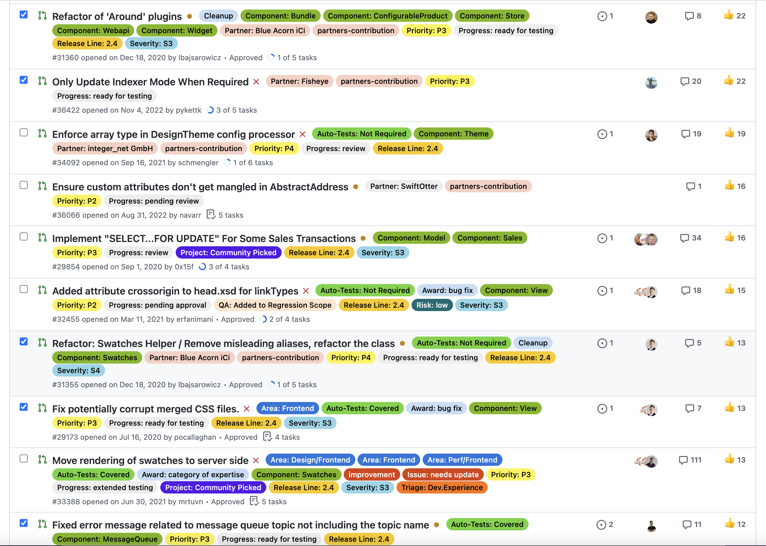766x546 pixels.
Task: Select the checkbox for the SELECT...FOR UPDATE PR
Action: (24, 237)
